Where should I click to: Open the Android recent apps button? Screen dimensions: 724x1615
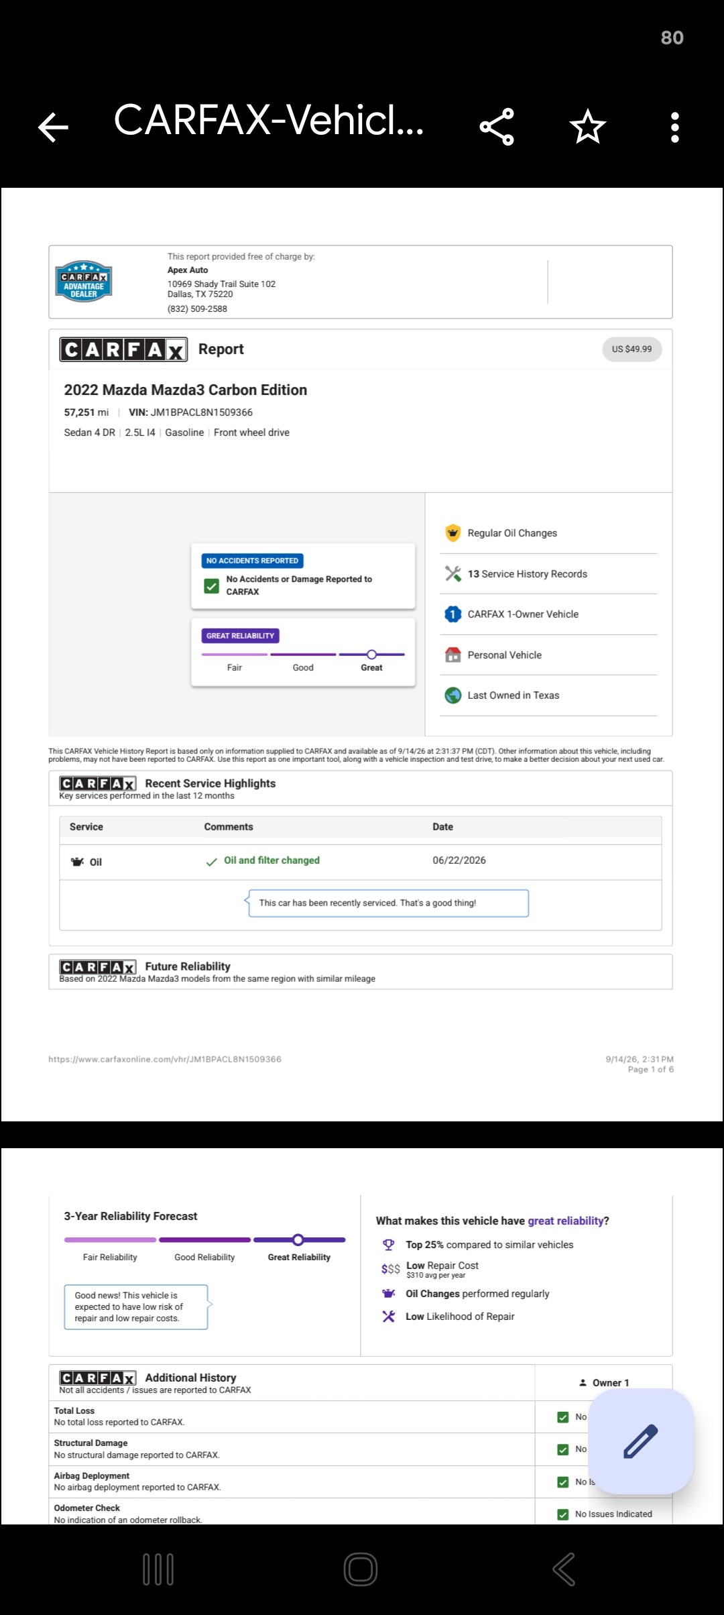tap(158, 1569)
